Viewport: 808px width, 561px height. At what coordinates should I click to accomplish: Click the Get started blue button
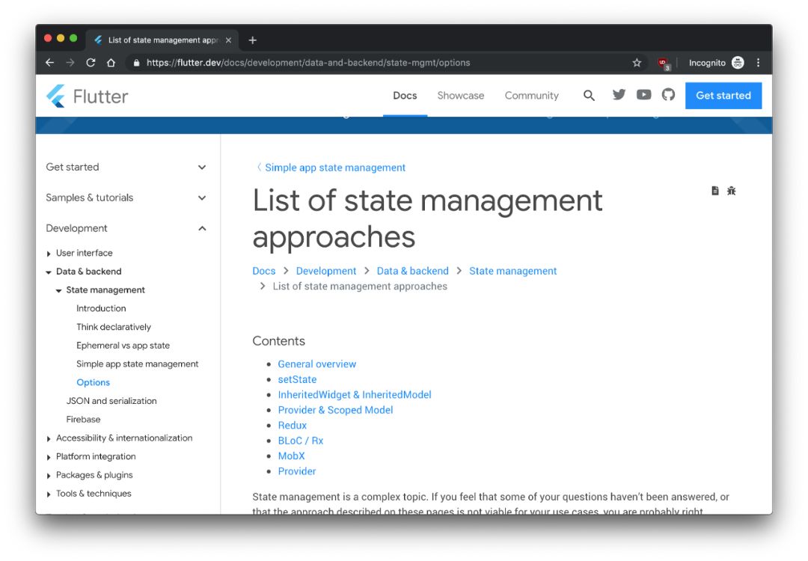[x=723, y=95]
